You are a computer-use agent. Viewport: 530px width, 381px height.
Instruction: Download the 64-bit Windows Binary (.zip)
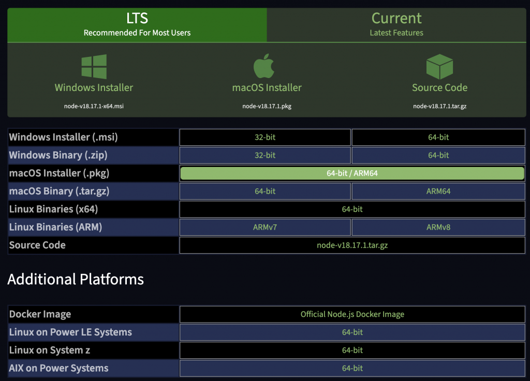pyautogui.click(x=438, y=155)
